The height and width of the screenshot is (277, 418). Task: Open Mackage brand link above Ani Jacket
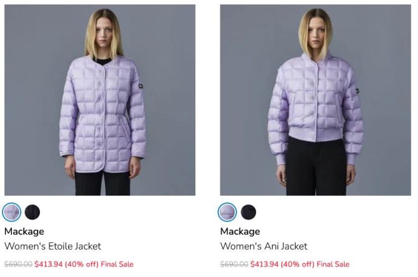click(x=240, y=232)
